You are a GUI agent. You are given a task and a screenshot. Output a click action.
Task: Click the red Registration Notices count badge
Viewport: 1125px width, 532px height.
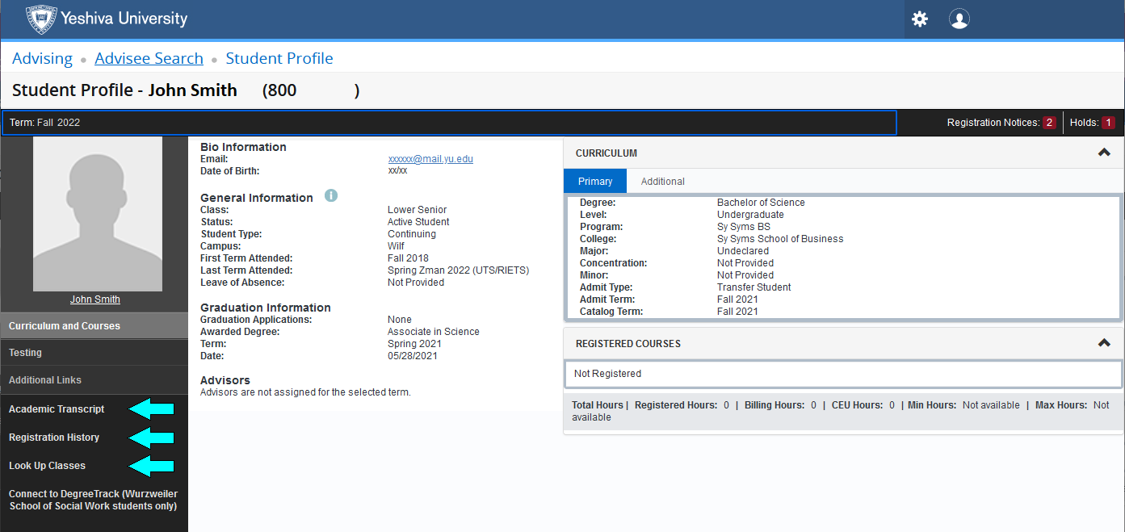pos(1049,123)
